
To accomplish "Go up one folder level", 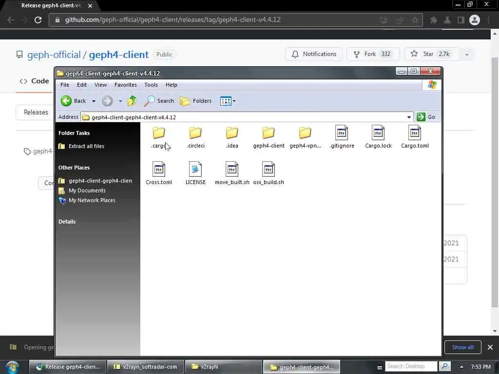I will (x=132, y=101).
